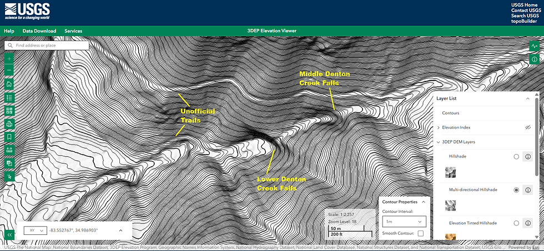Return to the default home extent
This screenshot has width=544, height=251.
9,84
